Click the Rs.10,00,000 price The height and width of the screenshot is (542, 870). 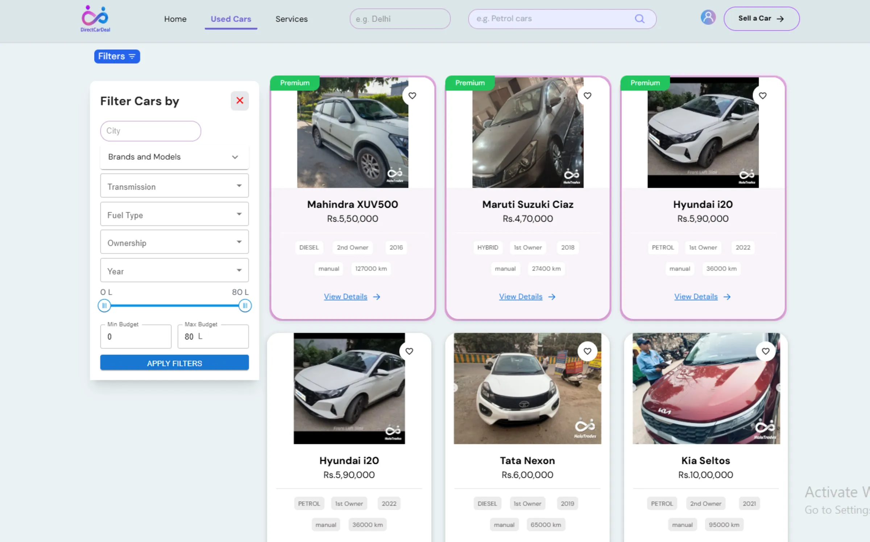(x=705, y=475)
